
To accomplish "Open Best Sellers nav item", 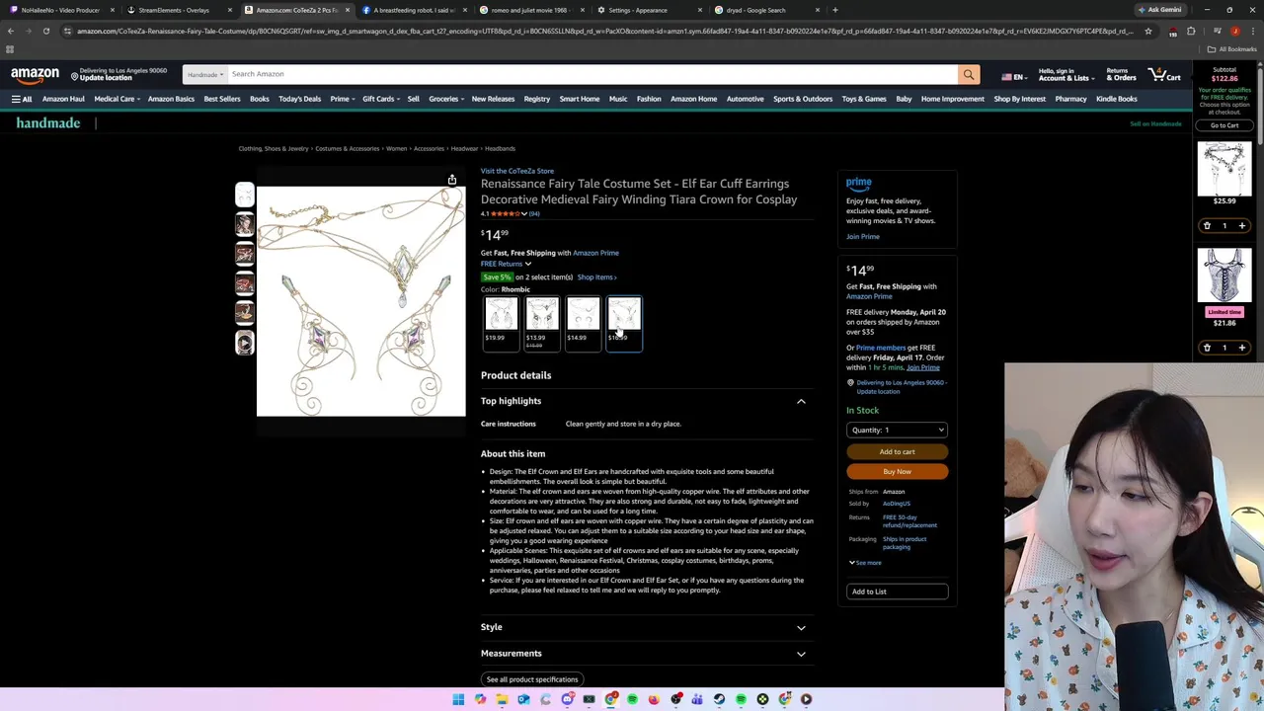I will [x=222, y=99].
